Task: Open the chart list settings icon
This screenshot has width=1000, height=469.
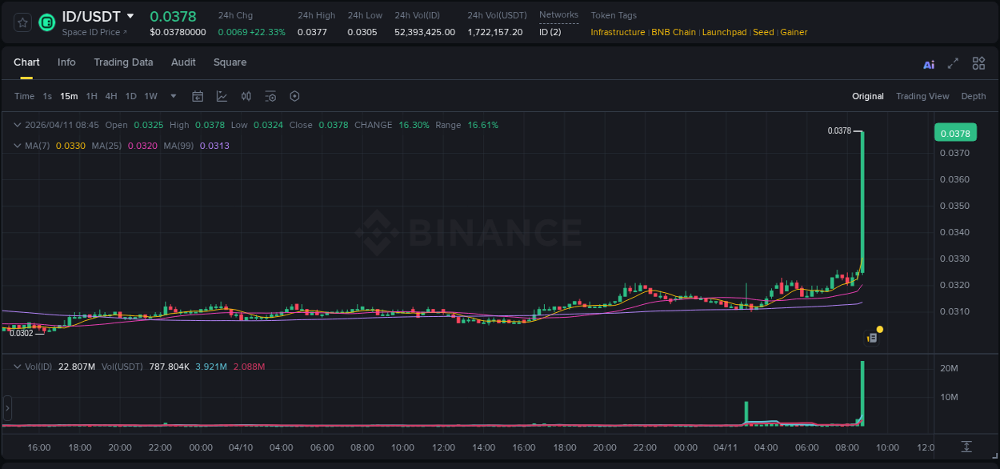Action: [x=270, y=96]
